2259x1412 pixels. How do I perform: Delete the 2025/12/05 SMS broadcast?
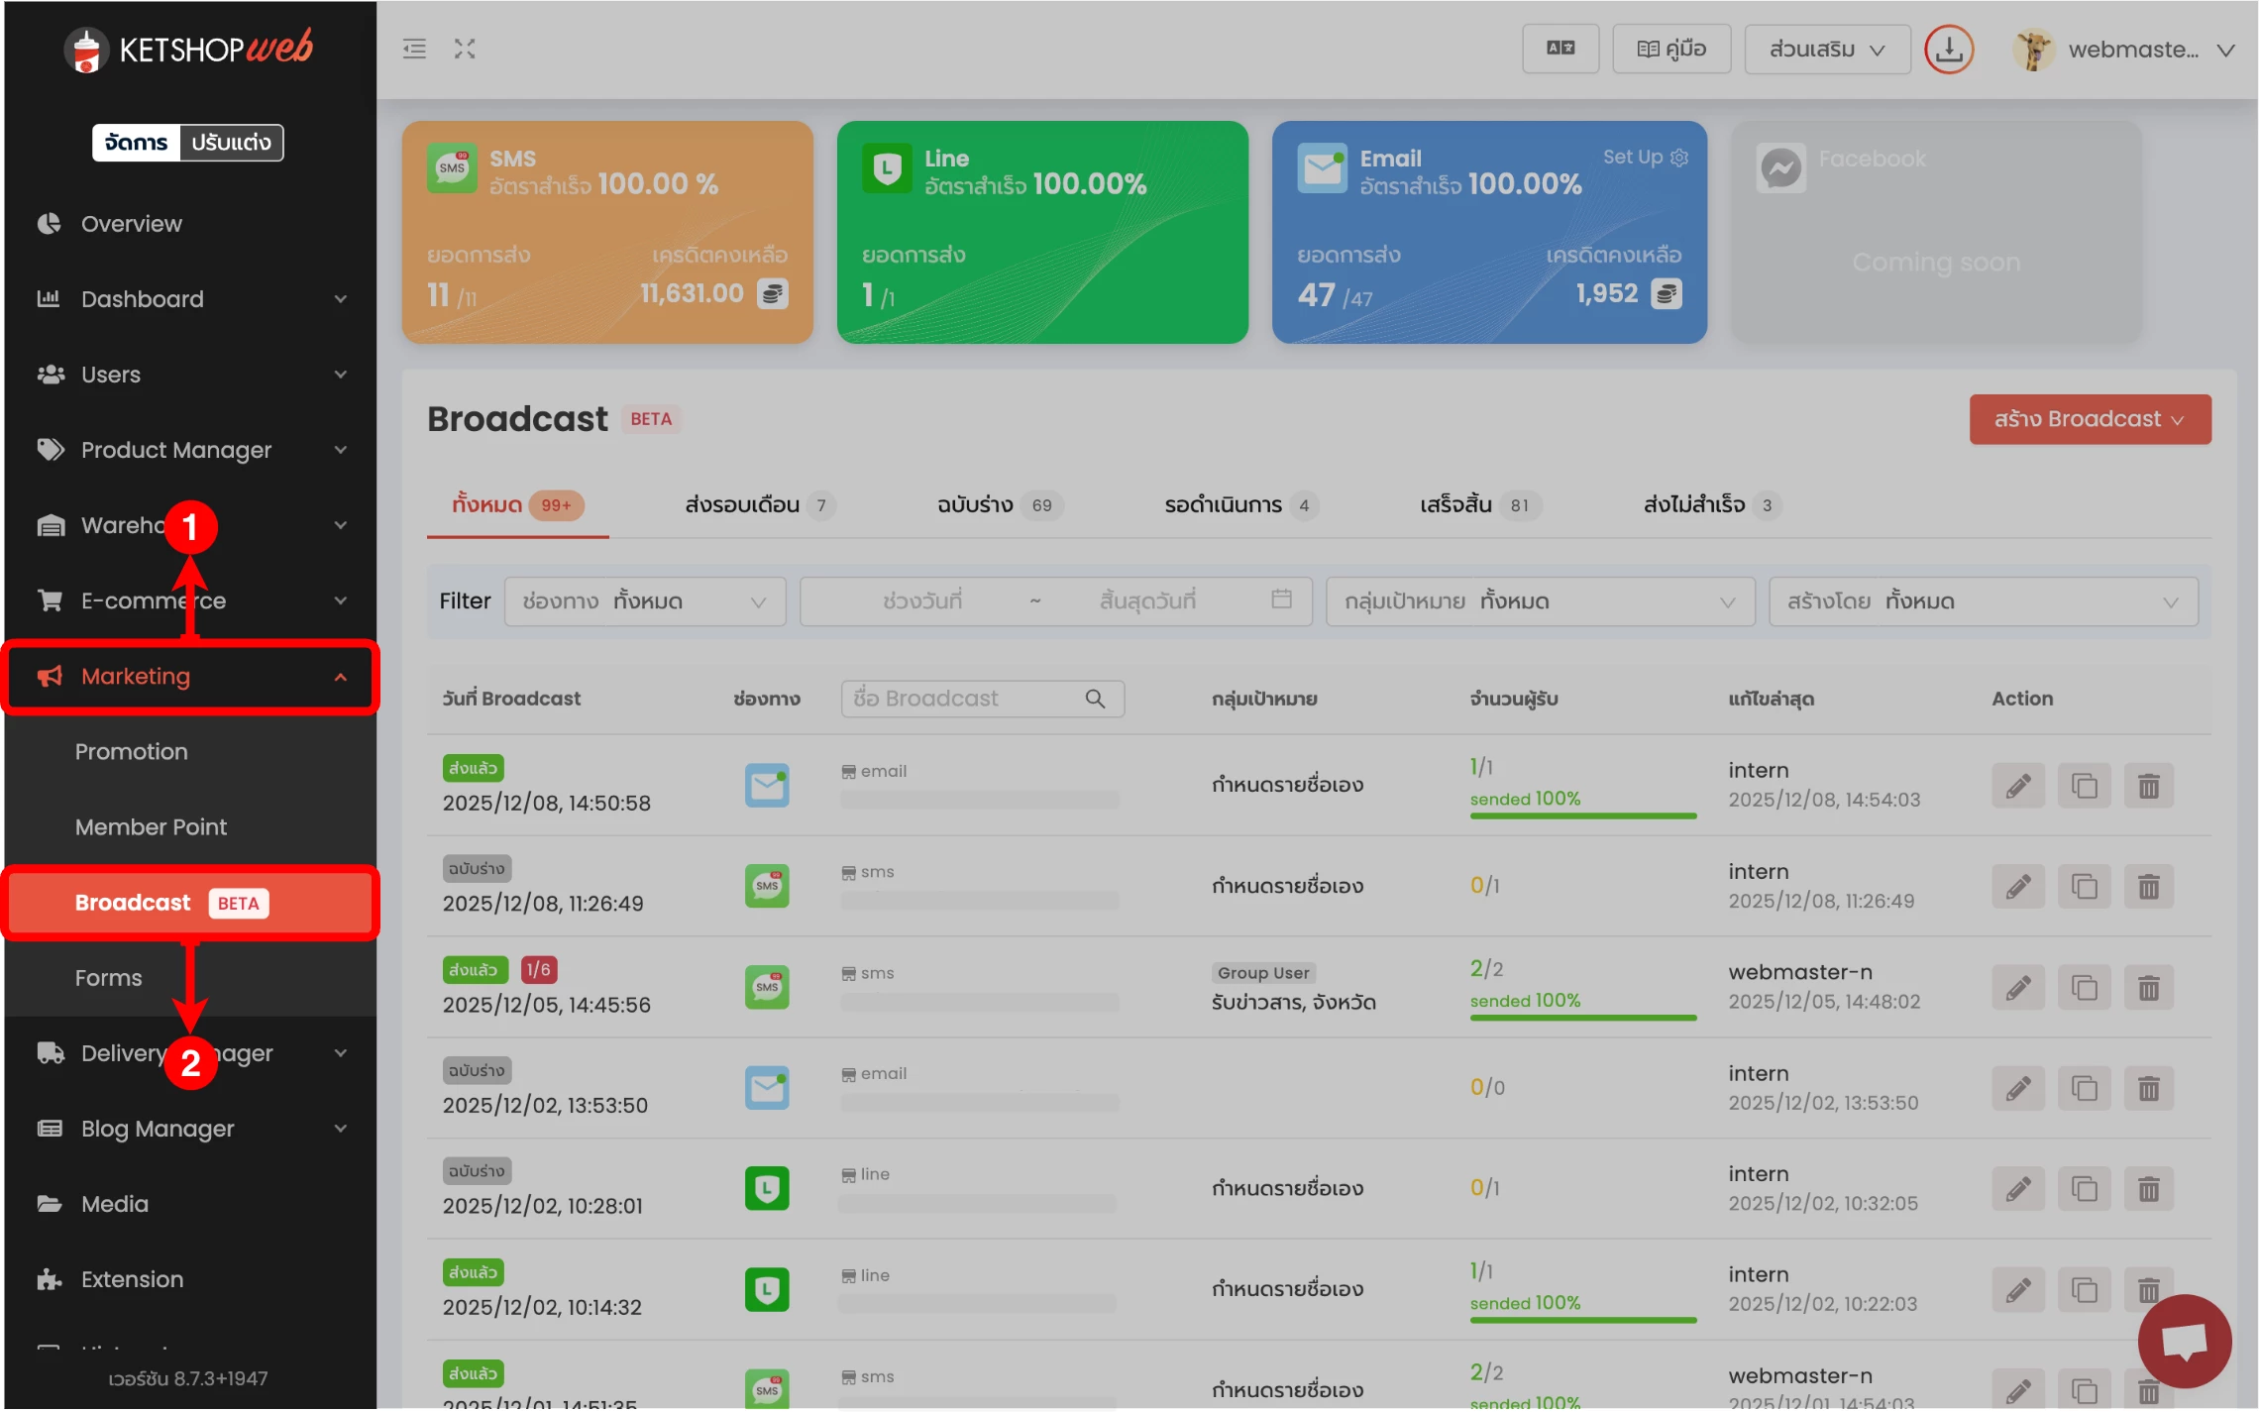[x=2148, y=988]
